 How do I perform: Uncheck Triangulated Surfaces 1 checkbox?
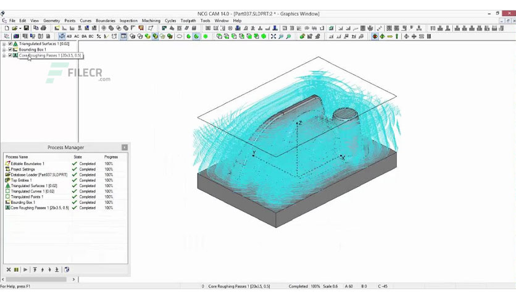click(x=10, y=43)
